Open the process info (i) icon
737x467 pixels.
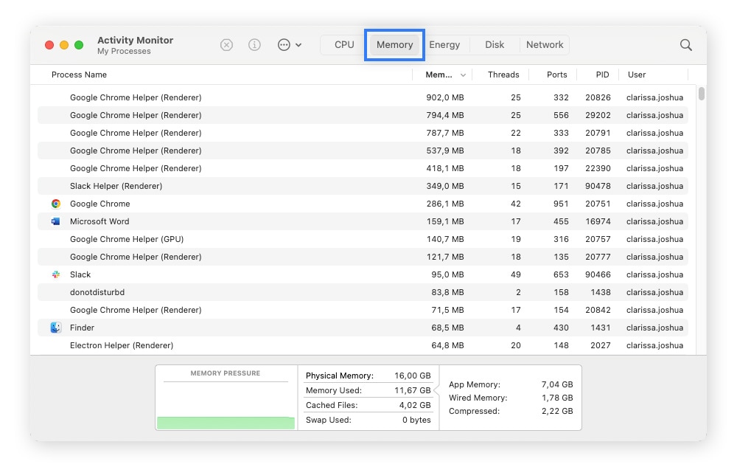tap(254, 45)
